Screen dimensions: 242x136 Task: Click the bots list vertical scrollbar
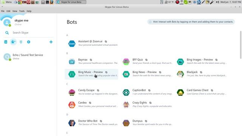[x=240, y=45]
